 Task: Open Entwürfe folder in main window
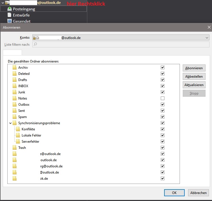(21, 15)
